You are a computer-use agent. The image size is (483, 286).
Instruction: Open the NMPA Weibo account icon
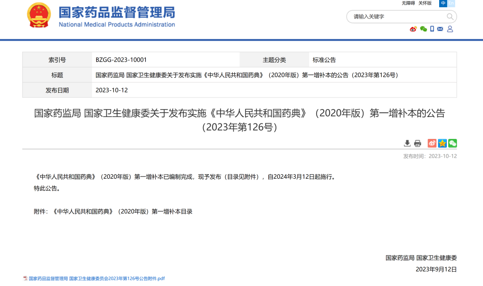(412, 29)
